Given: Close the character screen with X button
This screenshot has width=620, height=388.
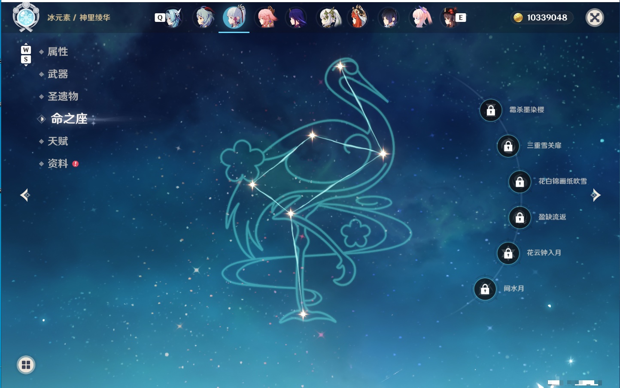Looking at the screenshot, I should click(595, 18).
